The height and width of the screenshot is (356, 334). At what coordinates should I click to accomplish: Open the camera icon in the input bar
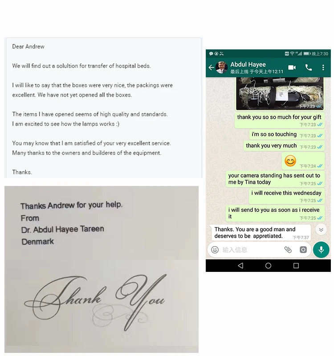click(303, 250)
